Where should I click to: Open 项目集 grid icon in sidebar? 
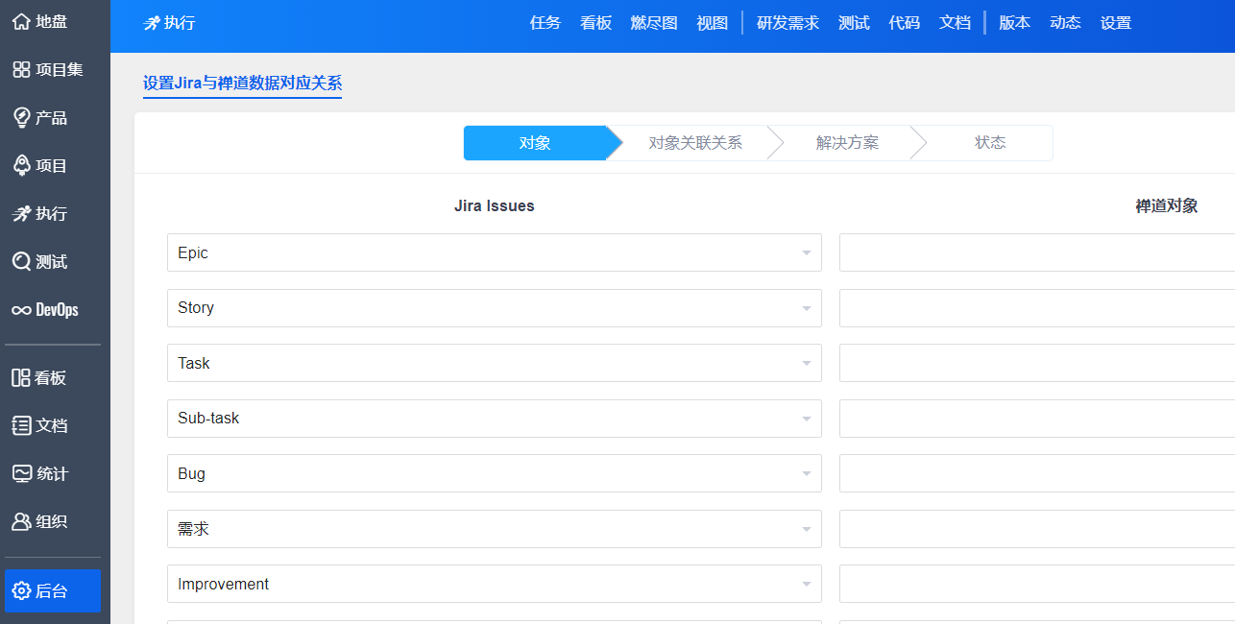click(21, 69)
